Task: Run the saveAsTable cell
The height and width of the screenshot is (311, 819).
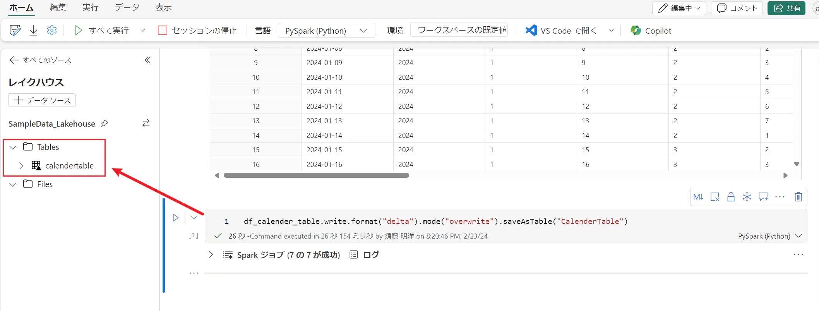Action: click(176, 218)
